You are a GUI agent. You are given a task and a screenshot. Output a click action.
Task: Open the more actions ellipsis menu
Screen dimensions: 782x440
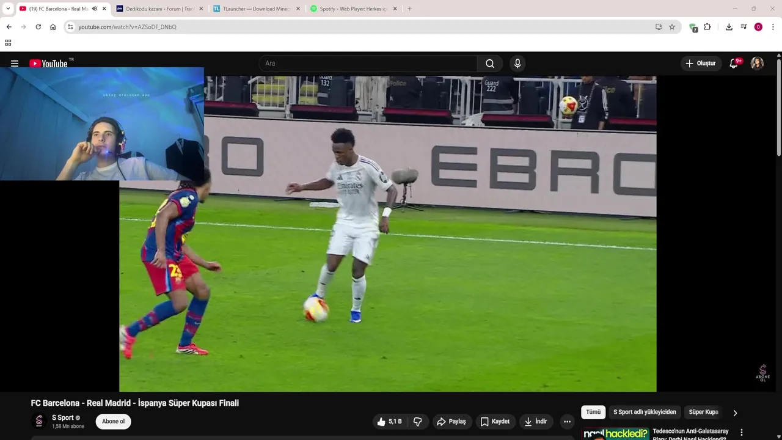(567, 422)
